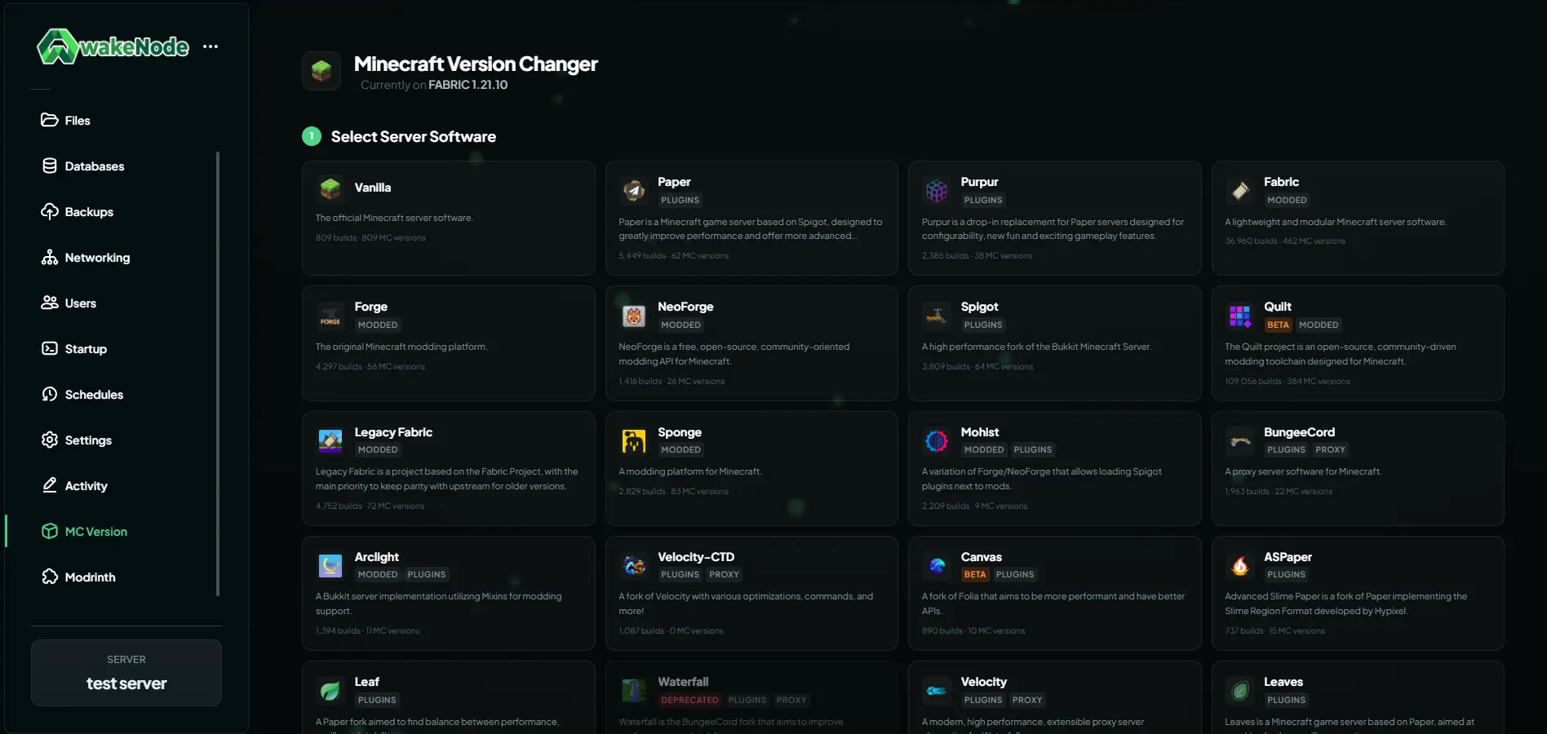1547x734 pixels.
Task: Click the ASPaper flame icon
Action: coord(1240,566)
